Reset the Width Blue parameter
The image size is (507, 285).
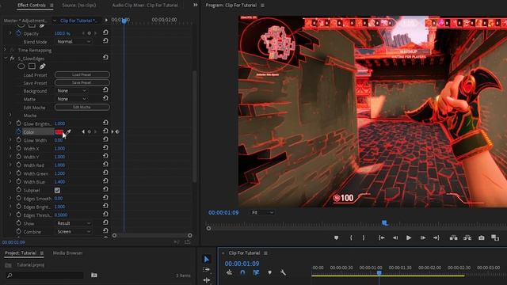(105, 181)
